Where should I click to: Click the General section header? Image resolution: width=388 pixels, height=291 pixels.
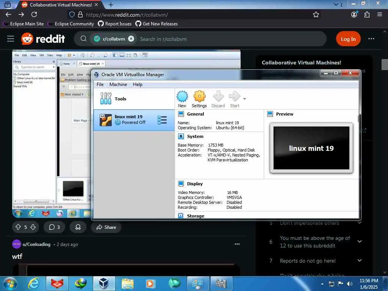click(x=196, y=114)
